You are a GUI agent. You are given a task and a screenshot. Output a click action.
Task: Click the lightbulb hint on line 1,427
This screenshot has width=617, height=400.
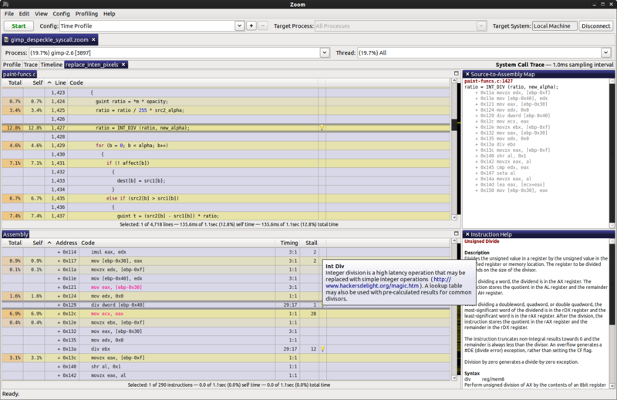point(322,128)
